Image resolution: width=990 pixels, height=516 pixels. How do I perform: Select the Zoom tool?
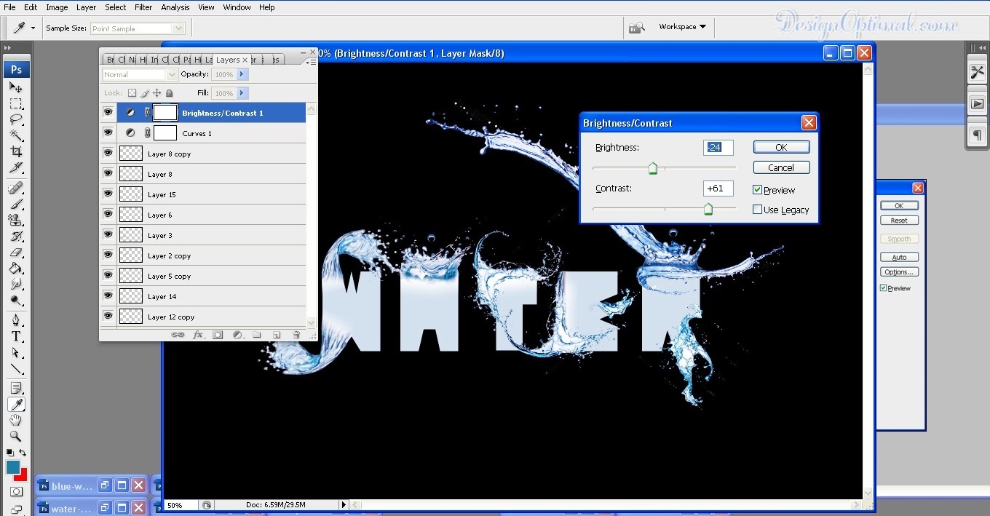point(16,437)
